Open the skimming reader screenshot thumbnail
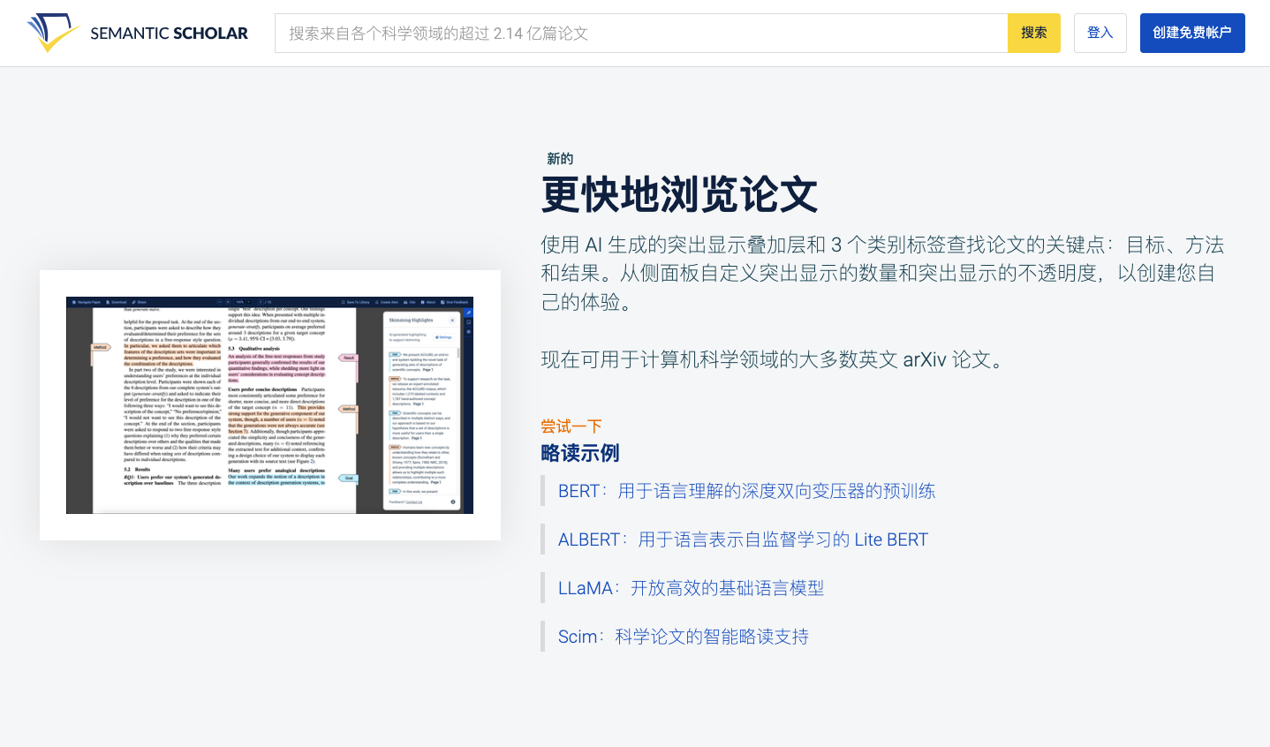 [270, 405]
